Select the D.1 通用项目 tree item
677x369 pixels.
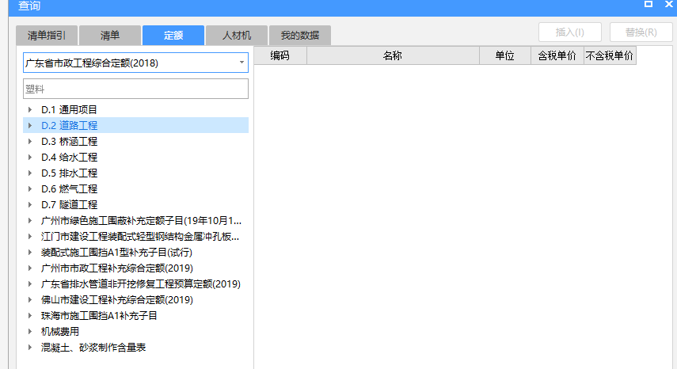point(69,109)
